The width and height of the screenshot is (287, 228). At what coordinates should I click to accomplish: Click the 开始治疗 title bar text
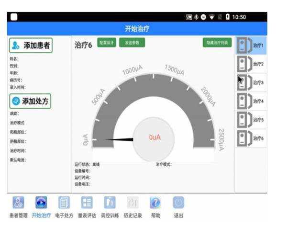[137, 29]
